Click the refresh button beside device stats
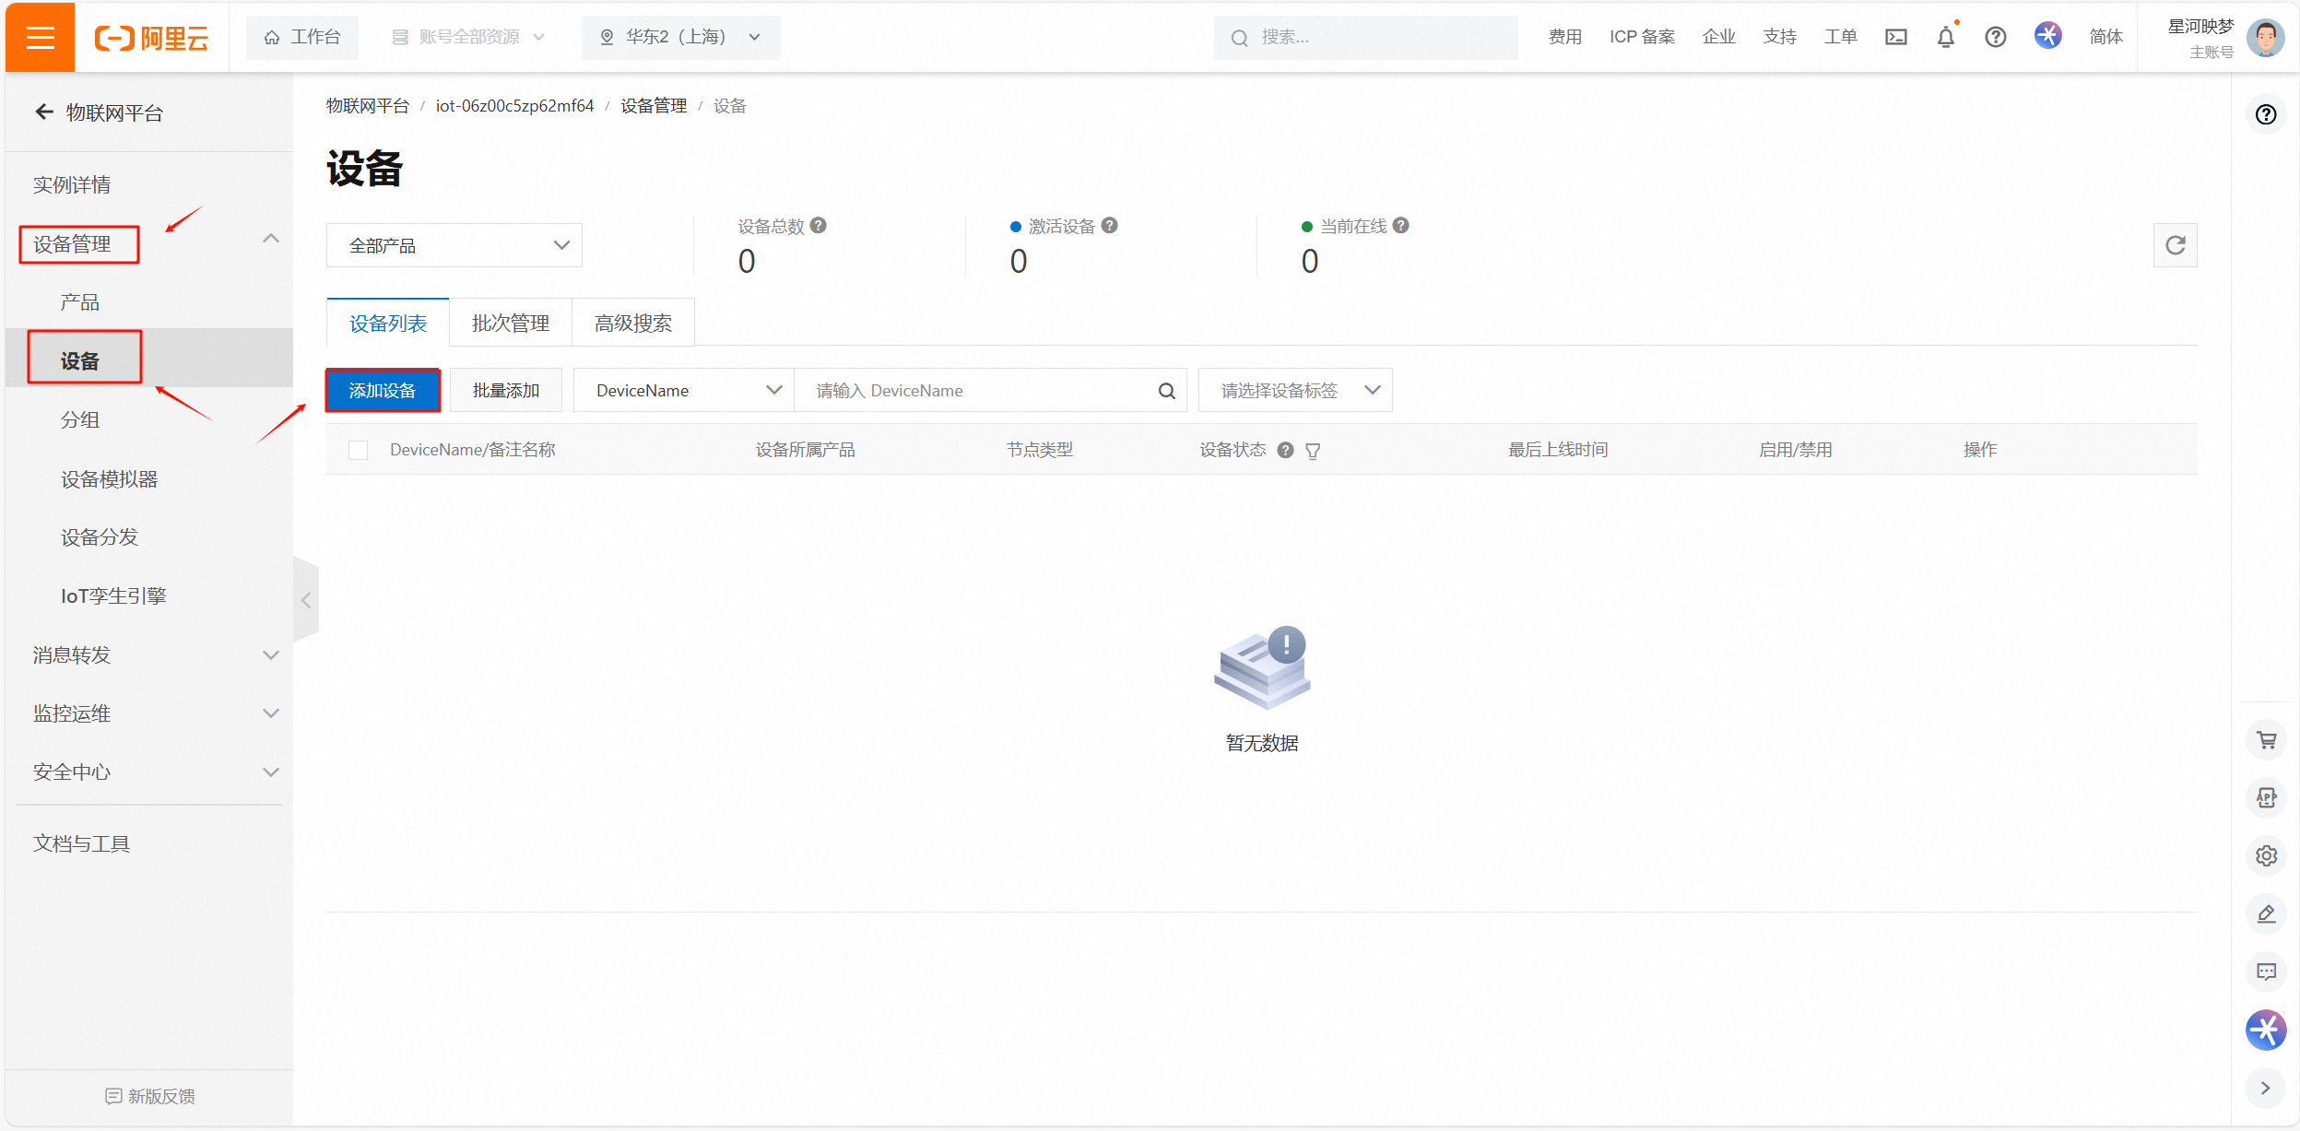 click(x=2175, y=245)
